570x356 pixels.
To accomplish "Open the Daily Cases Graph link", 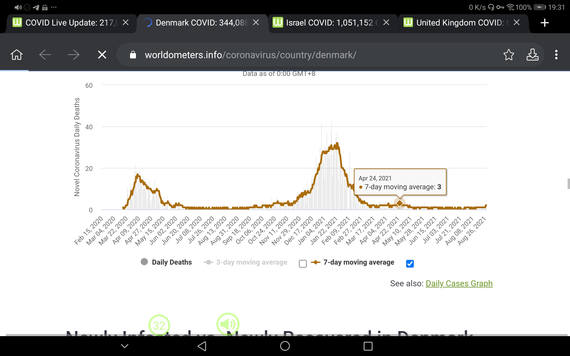I will (x=459, y=284).
